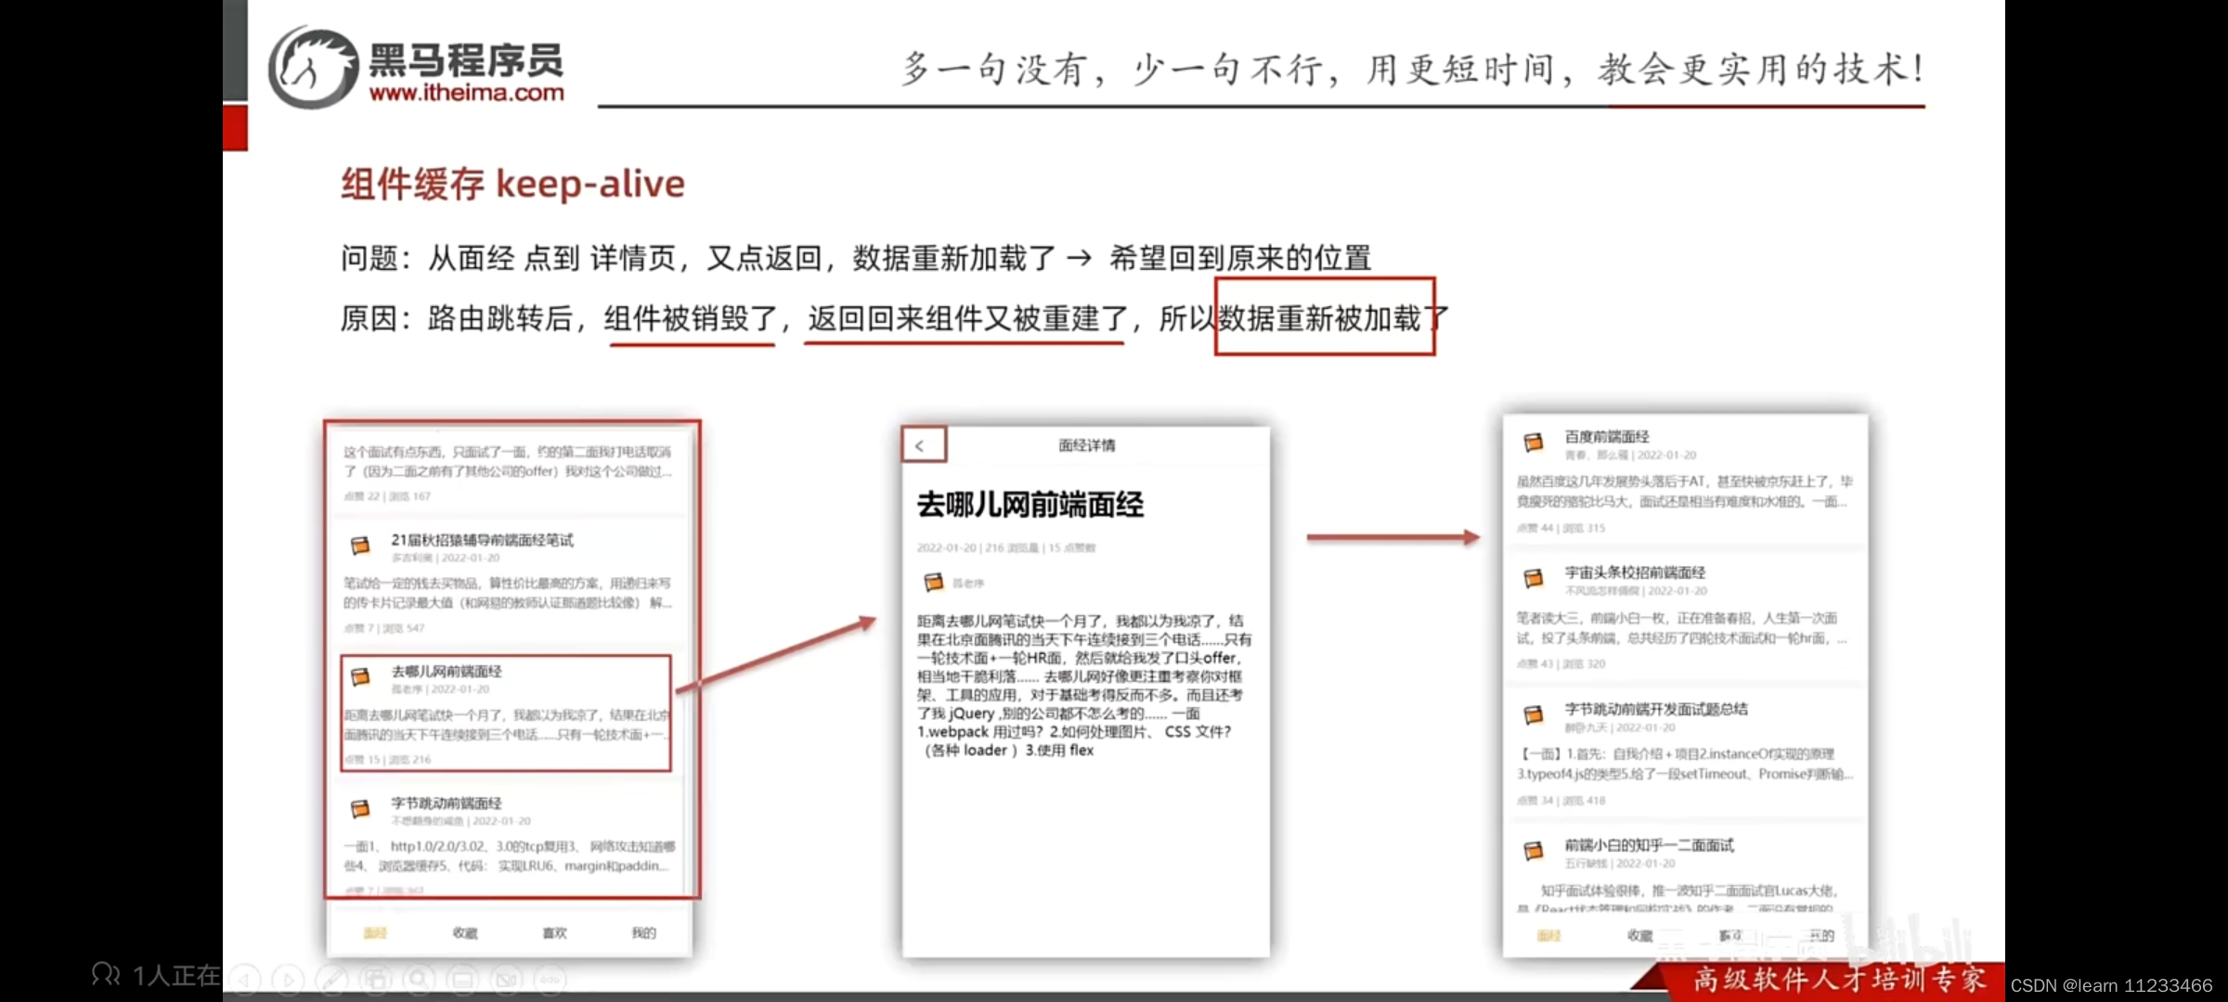The image size is (2228, 1002).
Task: Click the magnifier zoom icon
Action: point(419,979)
